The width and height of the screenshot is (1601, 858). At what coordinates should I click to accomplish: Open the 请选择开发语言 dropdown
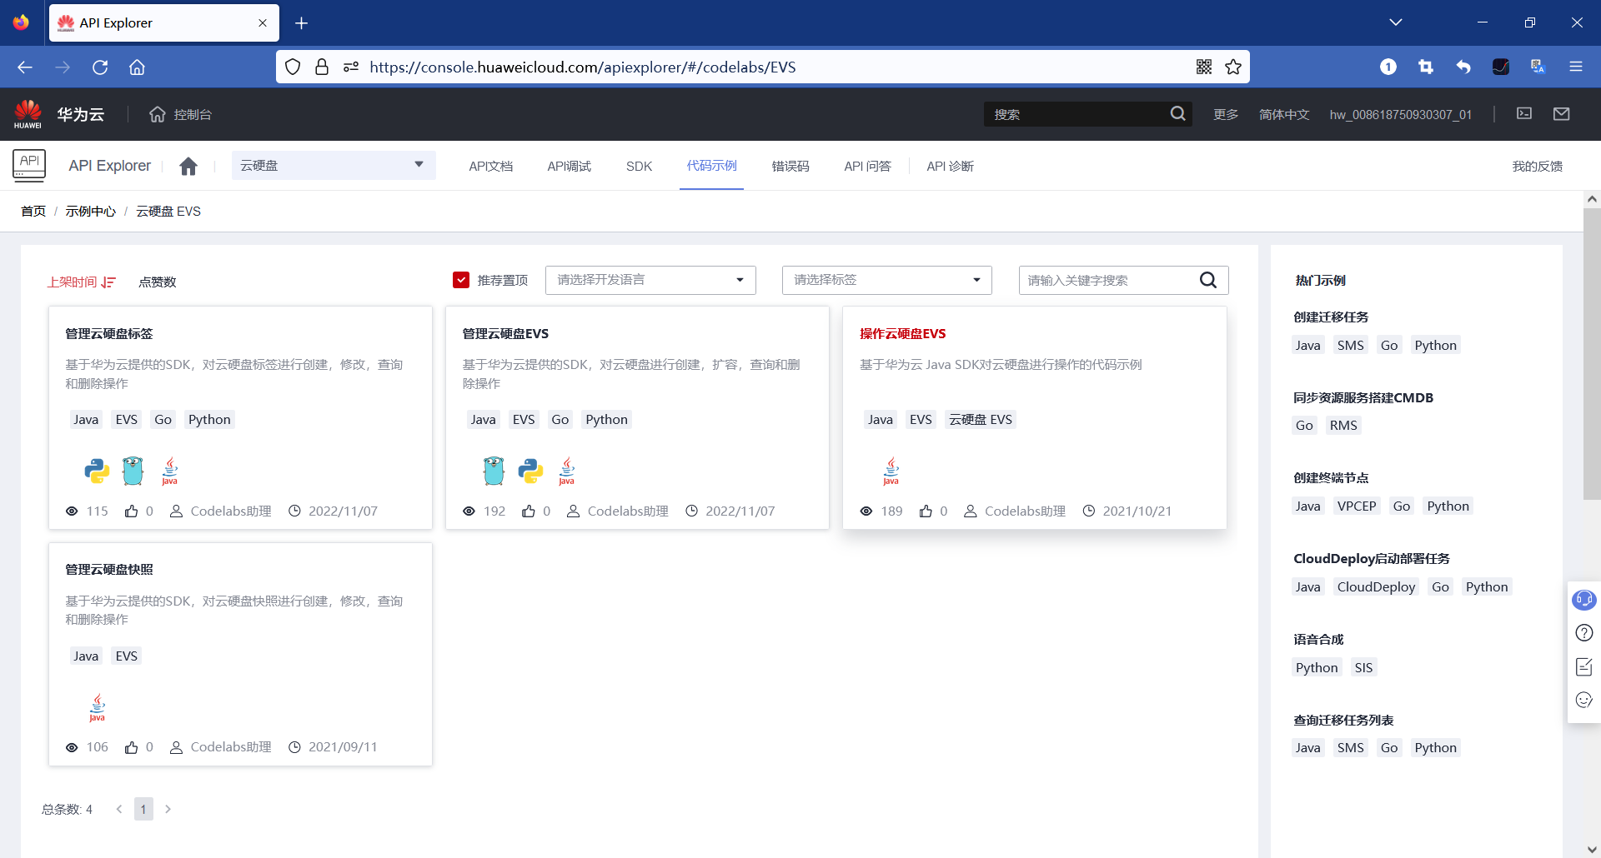click(x=650, y=280)
